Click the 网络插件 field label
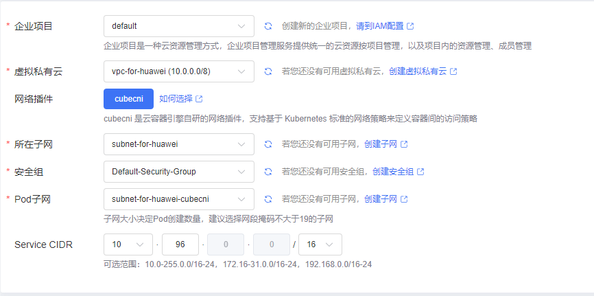The image size is (594, 296). coord(34,100)
